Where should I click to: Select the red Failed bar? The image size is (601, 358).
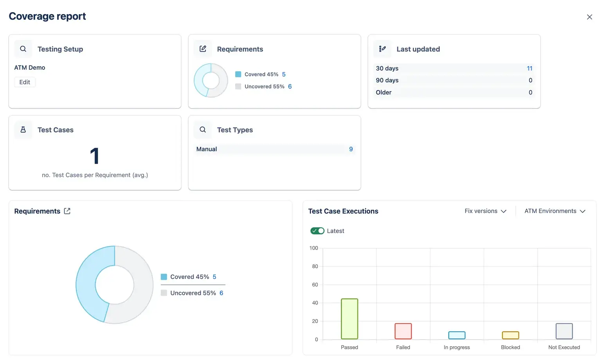(x=403, y=331)
